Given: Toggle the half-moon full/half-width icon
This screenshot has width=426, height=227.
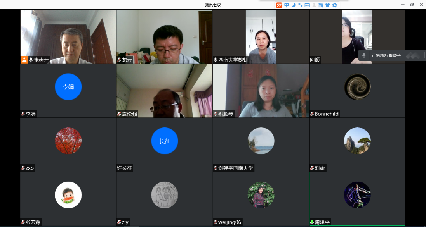Looking at the screenshot, I should tap(294, 5).
